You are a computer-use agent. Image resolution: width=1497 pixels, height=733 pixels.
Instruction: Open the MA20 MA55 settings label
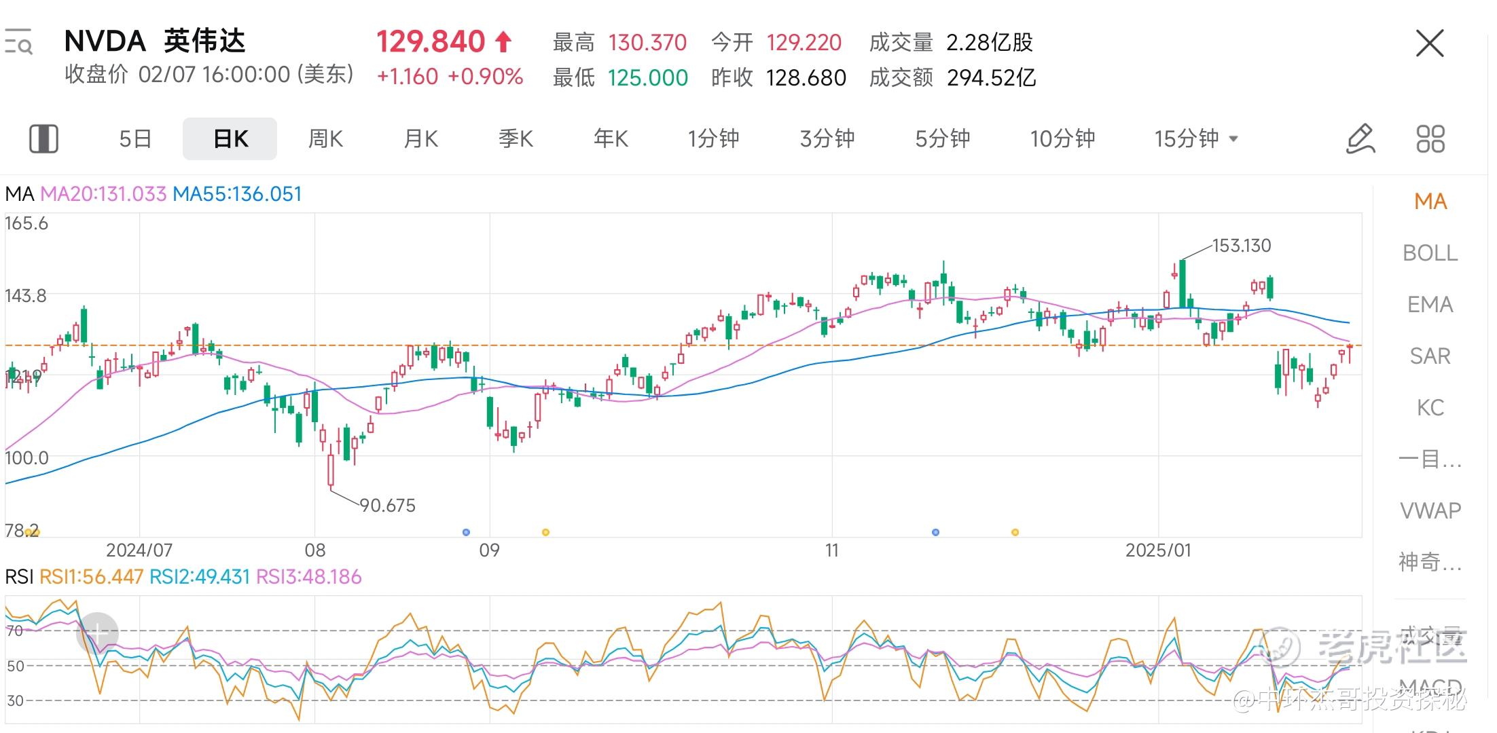(x=153, y=194)
